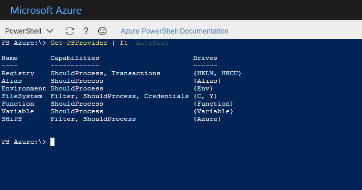The width and height of the screenshot is (362, 190).
Task: Click the {Alias} drives value
Action: tap(207, 81)
